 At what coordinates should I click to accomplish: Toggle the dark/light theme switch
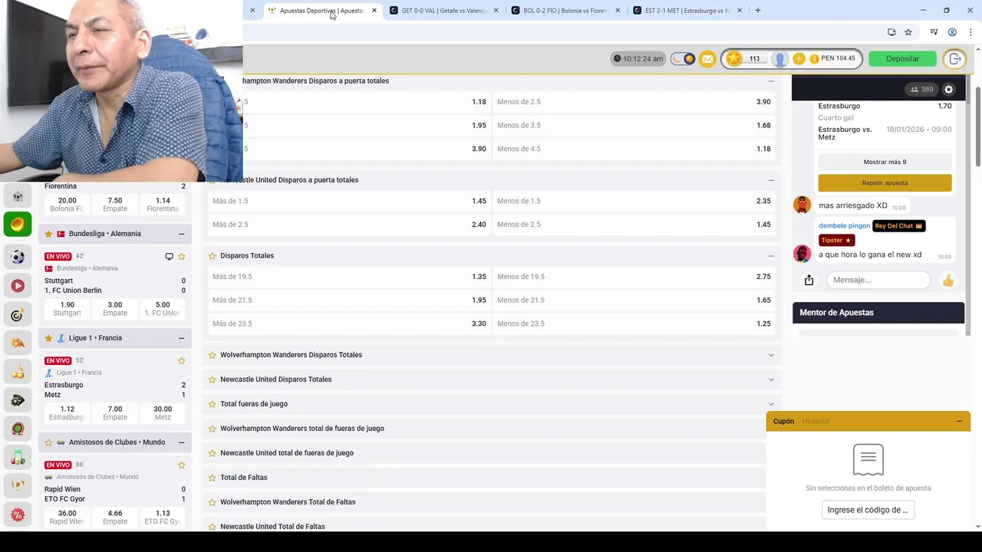(682, 59)
